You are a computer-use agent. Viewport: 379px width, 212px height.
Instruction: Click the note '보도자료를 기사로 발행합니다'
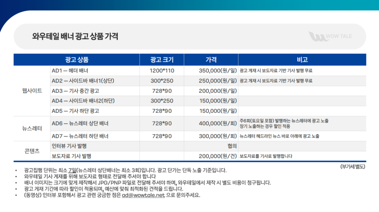point(266,156)
